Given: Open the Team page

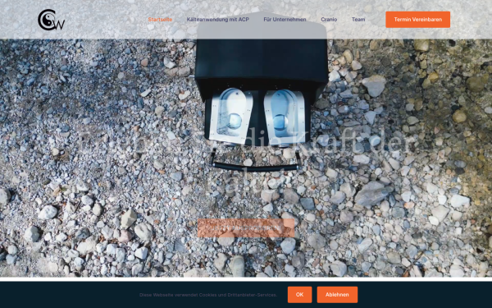Looking at the screenshot, I should (x=358, y=20).
